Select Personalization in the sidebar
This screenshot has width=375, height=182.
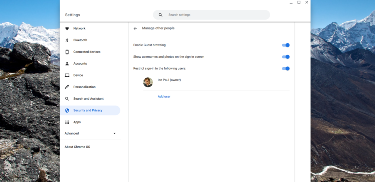90,87
